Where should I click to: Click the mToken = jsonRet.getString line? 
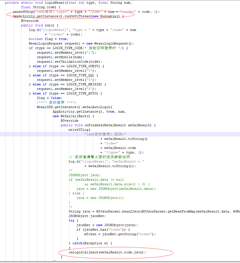pos(120,234)
